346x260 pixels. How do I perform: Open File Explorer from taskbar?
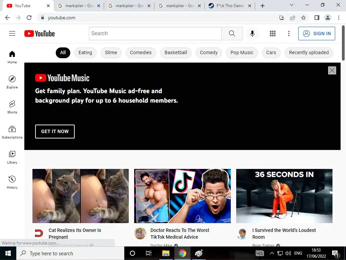coord(166,253)
